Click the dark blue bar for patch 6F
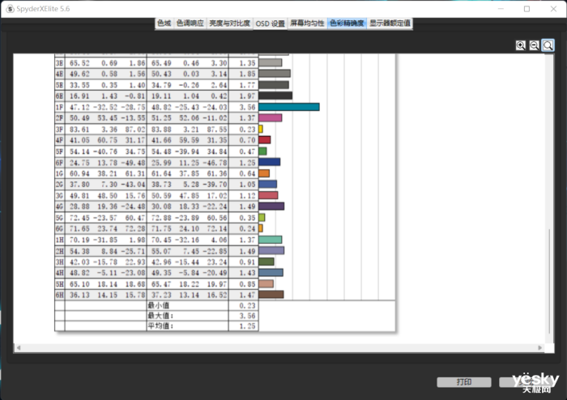 pyautogui.click(x=269, y=162)
